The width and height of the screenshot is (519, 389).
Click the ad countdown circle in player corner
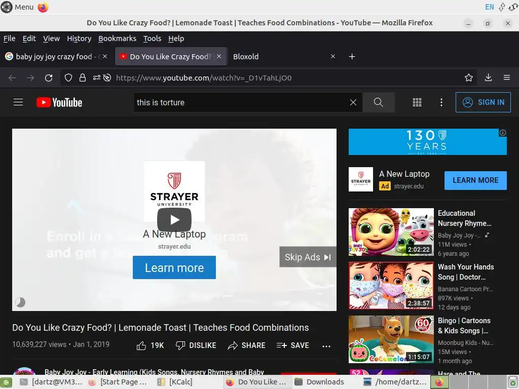click(x=20, y=302)
